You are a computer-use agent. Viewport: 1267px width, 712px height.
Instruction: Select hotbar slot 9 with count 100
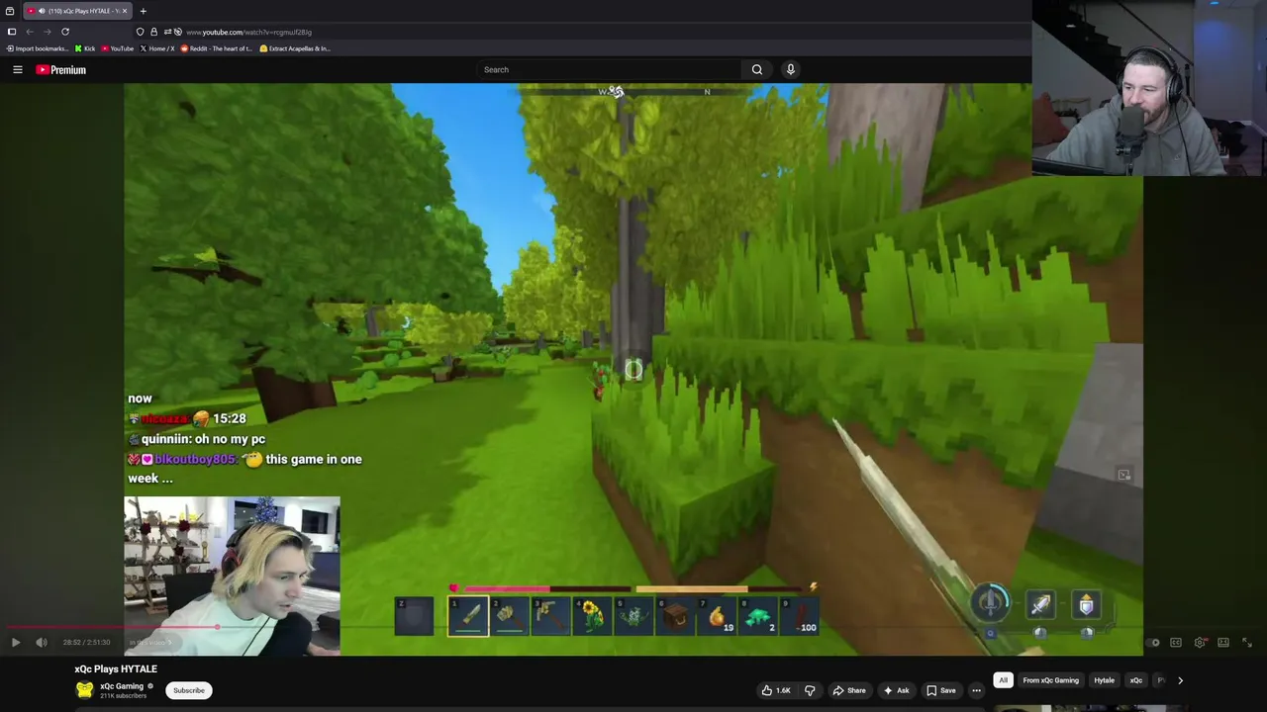coord(800,615)
